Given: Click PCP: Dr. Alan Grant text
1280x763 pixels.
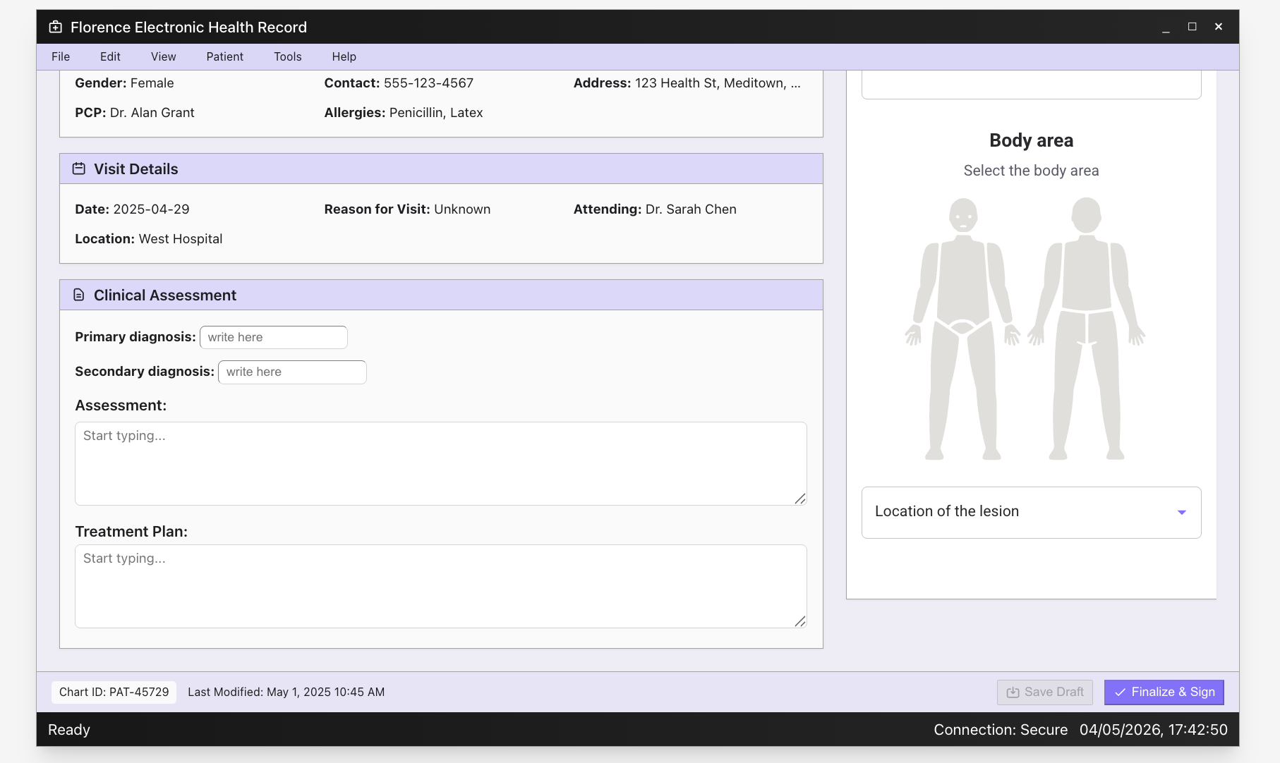Looking at the screenshot, I should pyautogui.click(x=135, y=113).
